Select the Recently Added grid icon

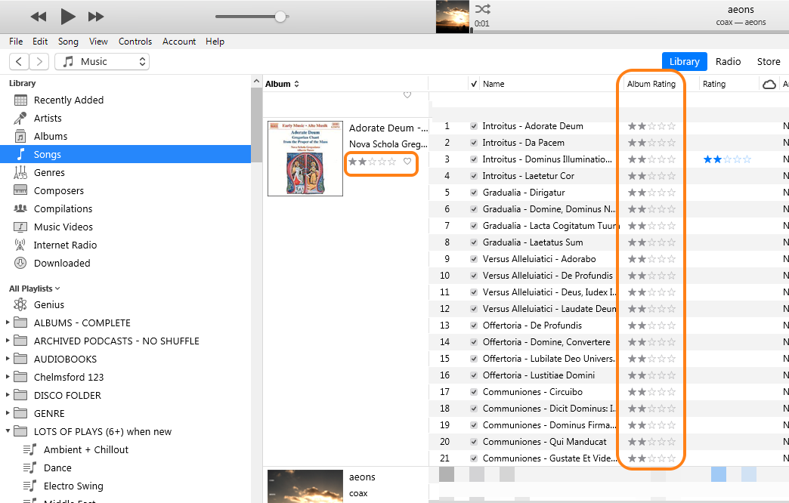[20, 100]
